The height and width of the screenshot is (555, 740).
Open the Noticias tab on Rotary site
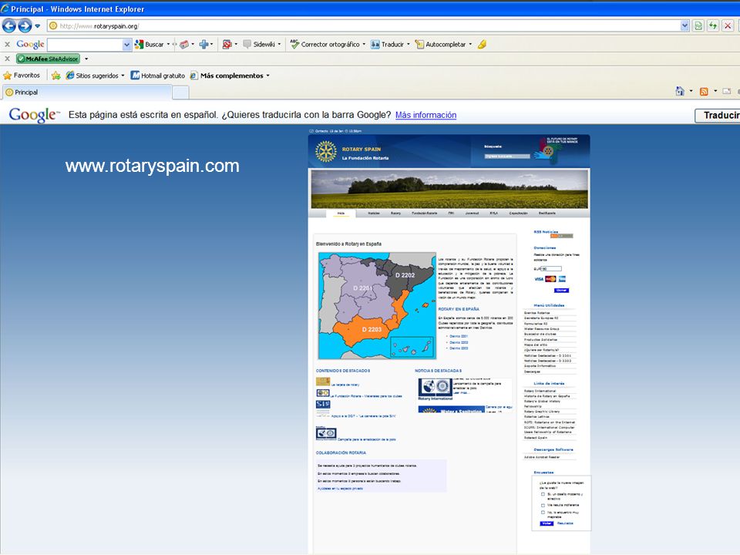pyautogui.click(x=374, y=214)
